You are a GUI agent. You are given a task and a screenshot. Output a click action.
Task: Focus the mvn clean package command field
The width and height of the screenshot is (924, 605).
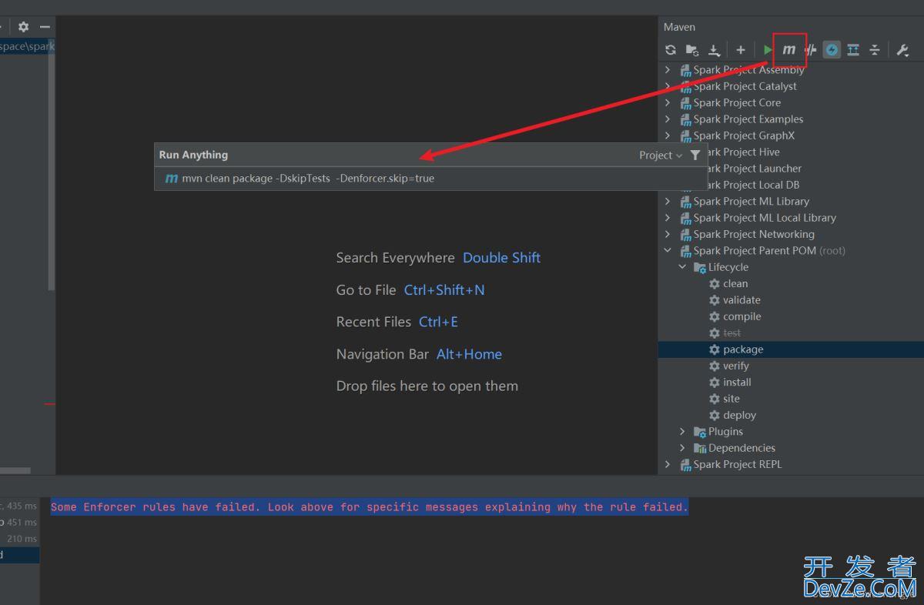tap(430, 179)
